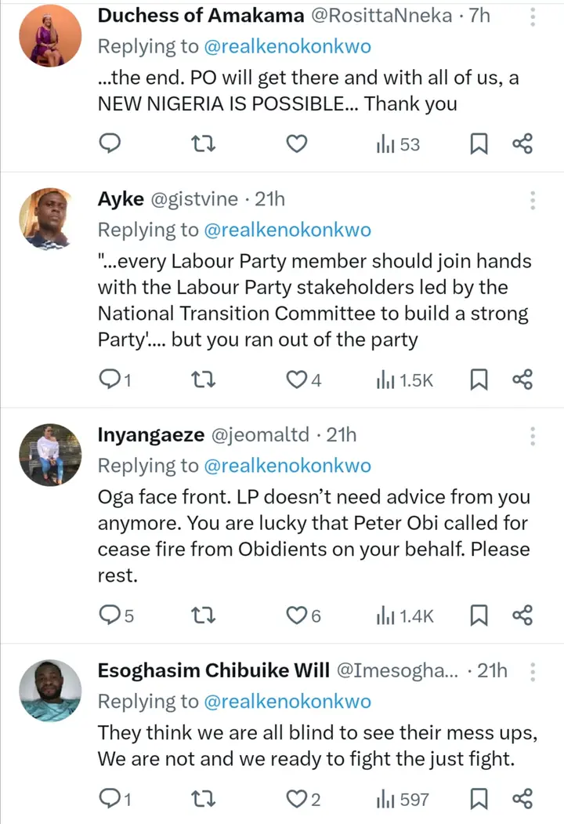Retweet Esoghasim Chibuike Will's tweet
Screen dimensions: 564x824
[204, 799]
